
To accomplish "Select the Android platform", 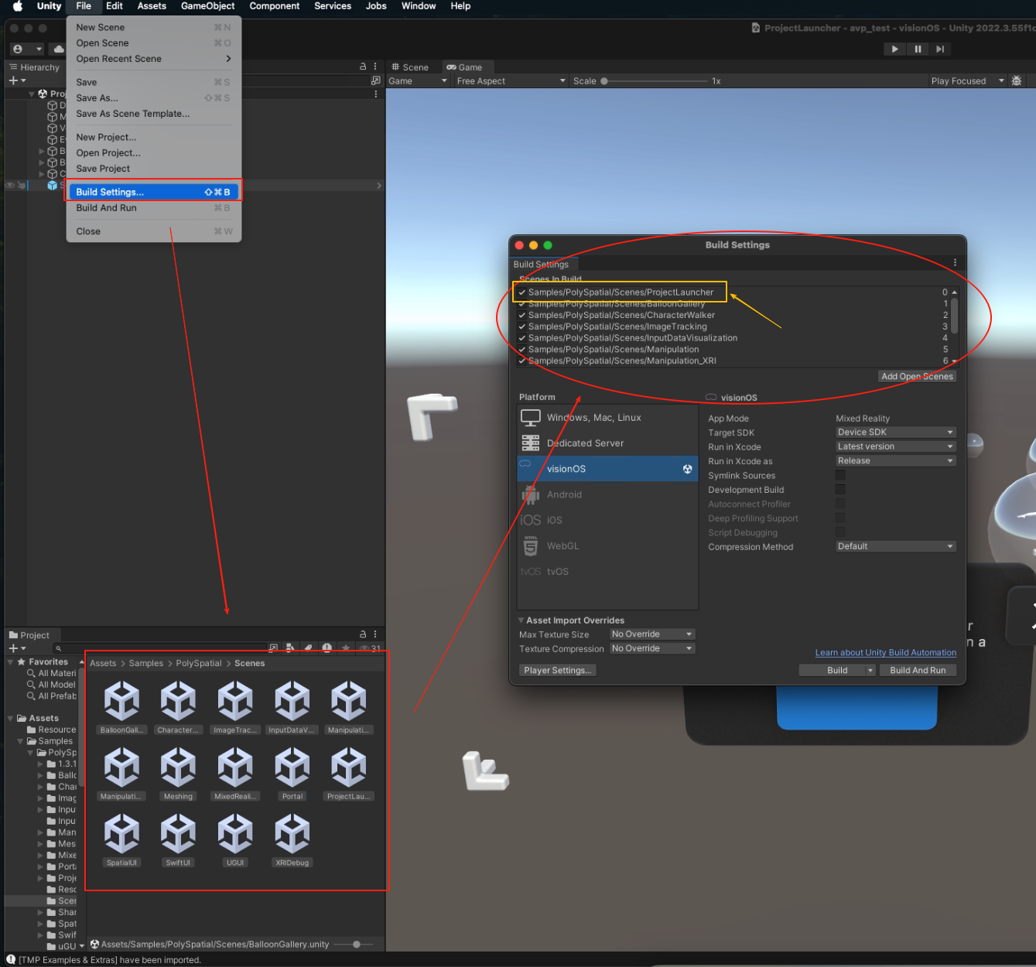I will (607, 494).
